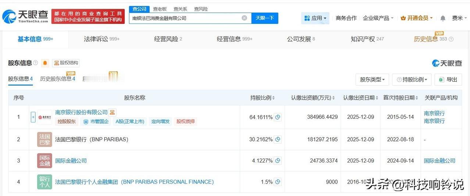Open the 企业级产品 dropdown

coord(378,18)
